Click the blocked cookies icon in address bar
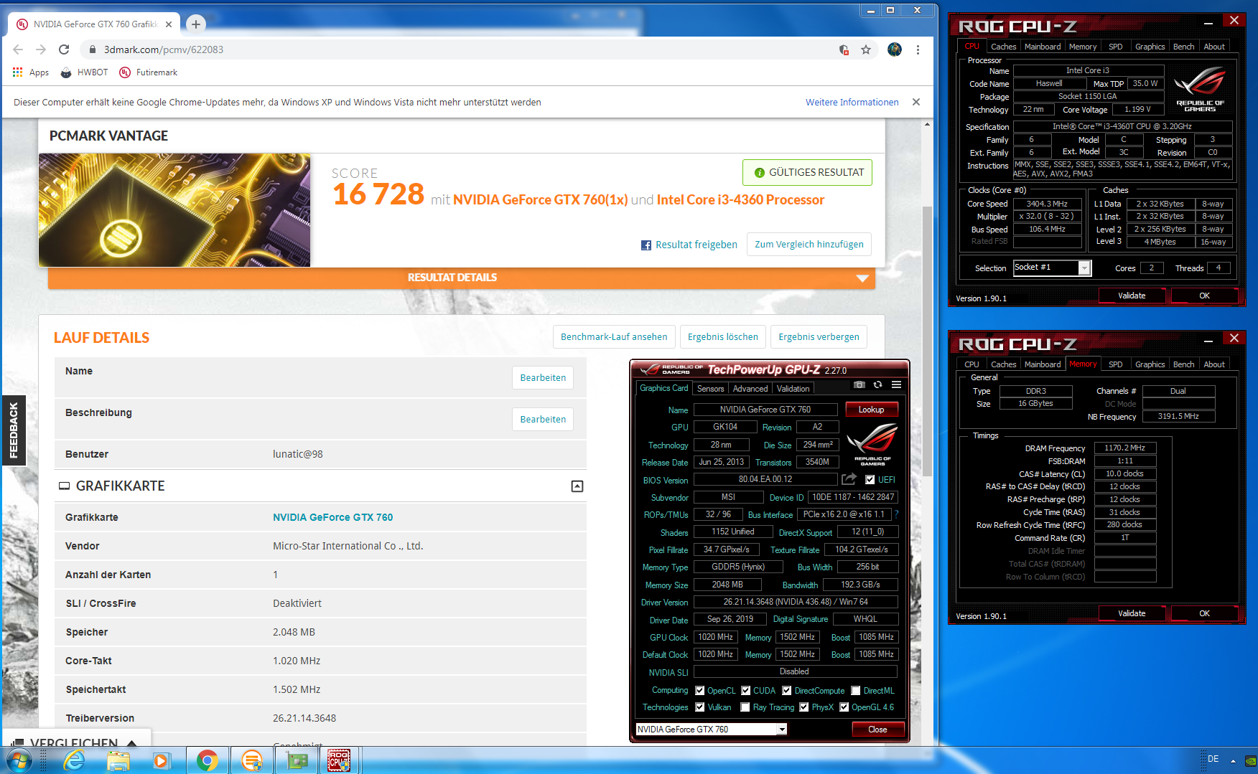The height and width of the screenshot is (774, 1258). [x=844, y=49]
